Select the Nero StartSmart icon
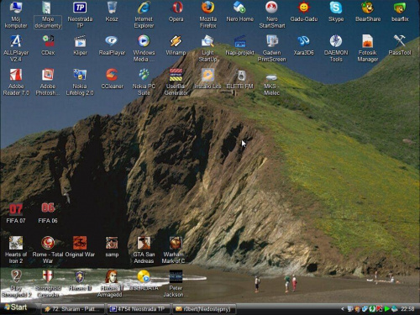 [272, 14]
